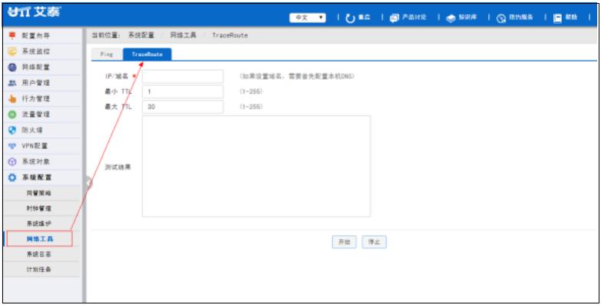This screenshot has height=305, width=601.
Task: Open VPN配置 via its VPN icon
Action: point(12,146)
